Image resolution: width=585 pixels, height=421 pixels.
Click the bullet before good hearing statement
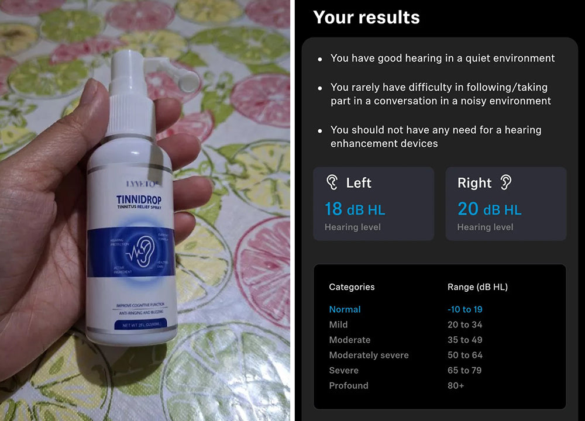coord(320,59)
